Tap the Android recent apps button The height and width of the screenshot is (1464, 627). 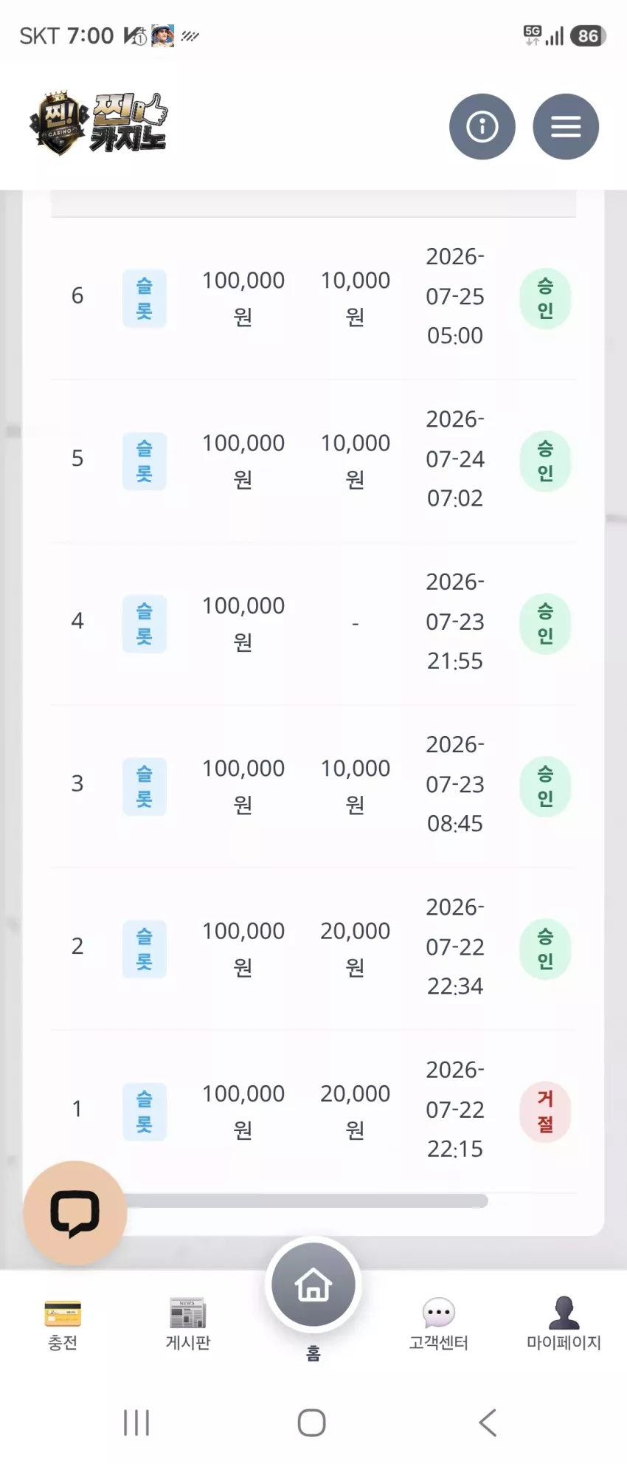pyautogui.click(x=136, y=1422)
